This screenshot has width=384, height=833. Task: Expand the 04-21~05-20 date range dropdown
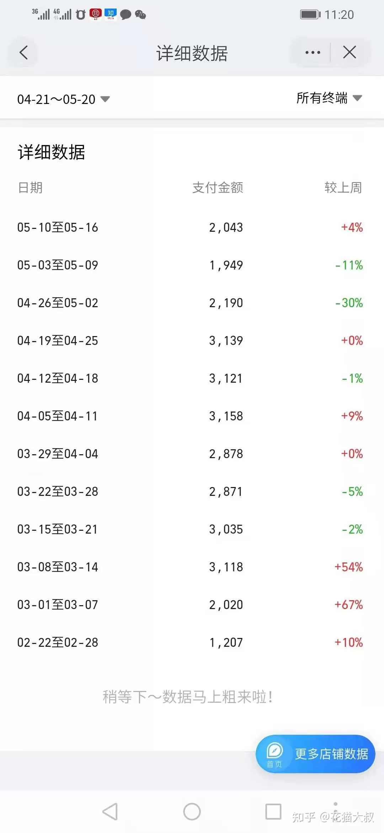click(57, 99)
